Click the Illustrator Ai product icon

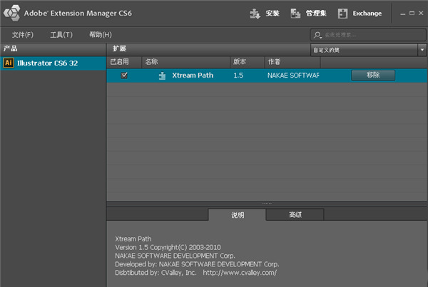coord(9,63)
